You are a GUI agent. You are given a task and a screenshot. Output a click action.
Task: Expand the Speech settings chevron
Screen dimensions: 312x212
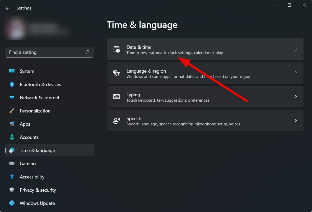click(x=296, y=120)
